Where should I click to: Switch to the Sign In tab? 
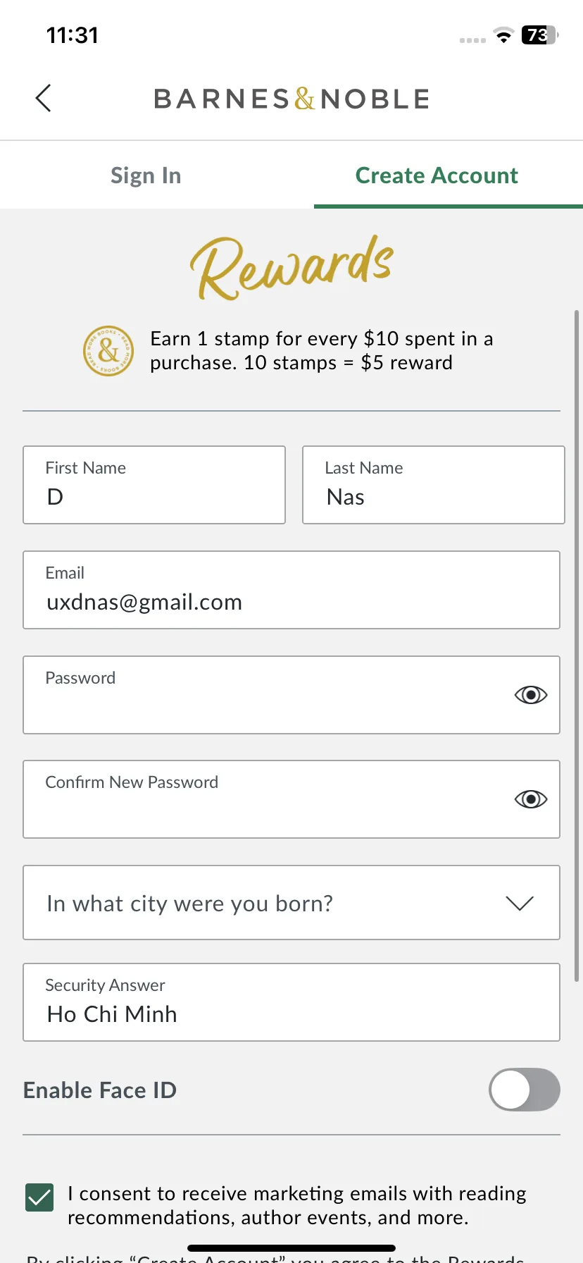click(x=146, y=175)
